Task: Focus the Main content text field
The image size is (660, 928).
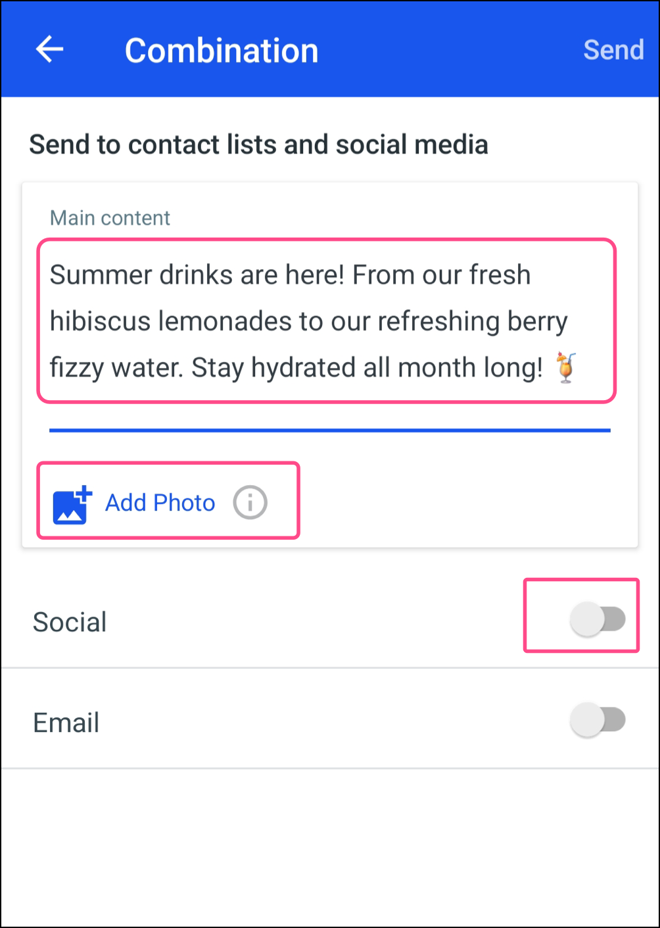Action: click(326, 321)
